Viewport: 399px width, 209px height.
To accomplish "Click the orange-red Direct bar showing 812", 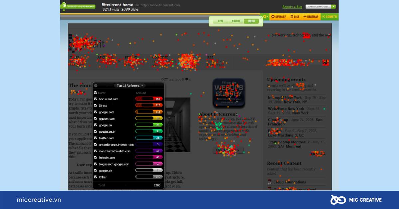I will click(149, 105).
